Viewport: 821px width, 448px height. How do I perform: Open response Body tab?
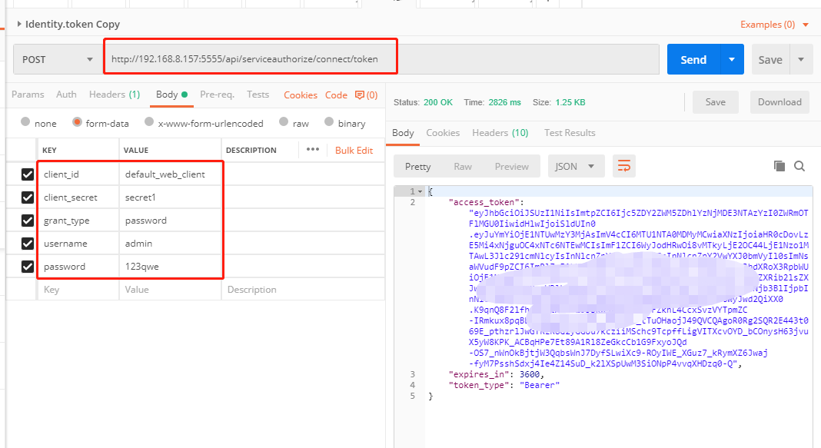[x=403, y=133]
